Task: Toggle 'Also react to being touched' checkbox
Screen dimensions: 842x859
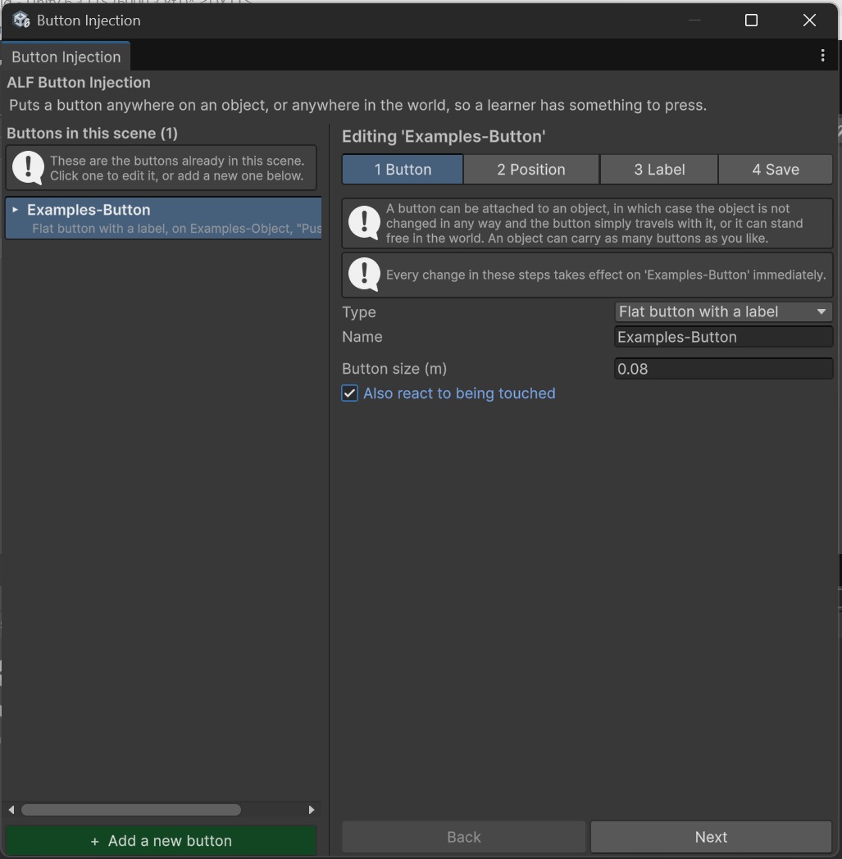Action: click(349, 393)
